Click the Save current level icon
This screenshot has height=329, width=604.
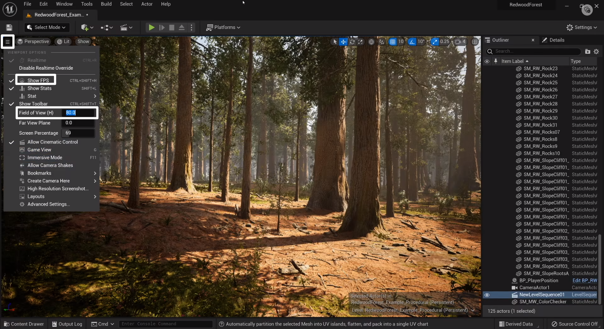tap(9, 27)
